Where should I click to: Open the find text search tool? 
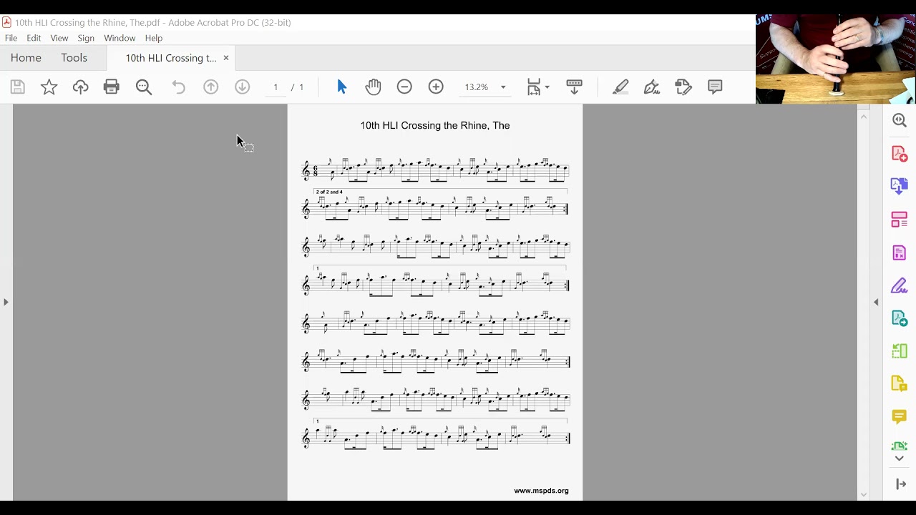coord(144,87)
